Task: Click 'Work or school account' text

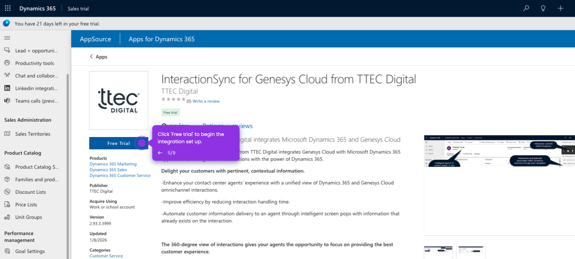Action: pyautogui.click(x=112, y=207)
